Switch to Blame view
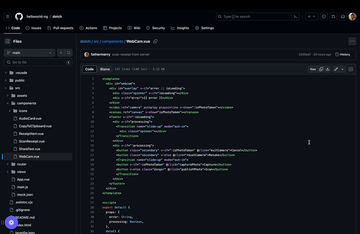The width and height of the screenshot is (360, 234). coord(105,69)
